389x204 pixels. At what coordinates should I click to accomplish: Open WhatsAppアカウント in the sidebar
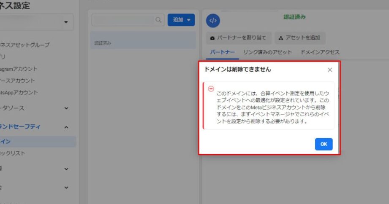pyautogui.click(x=19, y=93)
